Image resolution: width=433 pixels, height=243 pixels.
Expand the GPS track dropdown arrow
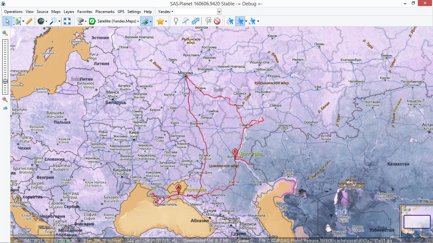(246, 22)
